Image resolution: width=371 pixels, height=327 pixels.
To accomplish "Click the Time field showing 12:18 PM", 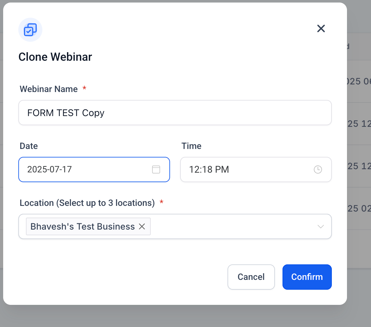I will pyautogui.click(x=246, y=170).
